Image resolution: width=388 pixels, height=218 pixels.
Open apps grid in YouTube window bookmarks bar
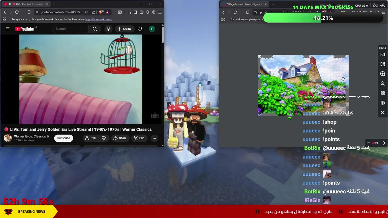click(x=5, y=19)
